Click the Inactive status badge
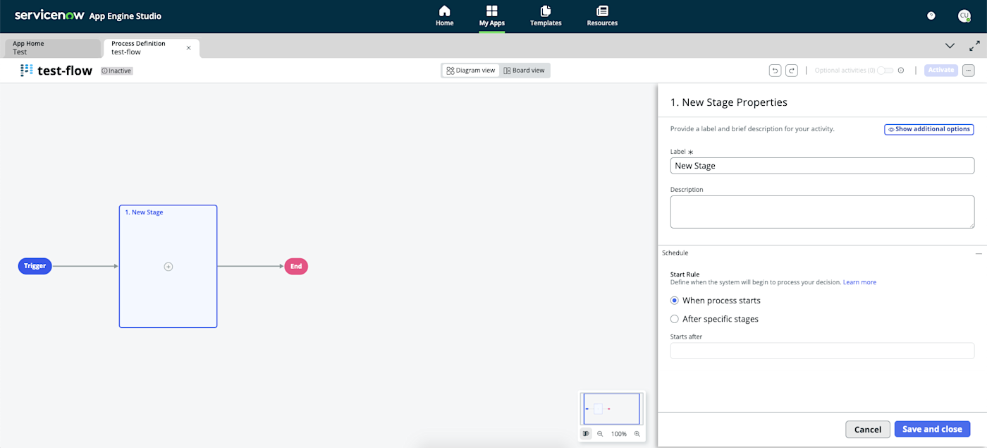 117,71
